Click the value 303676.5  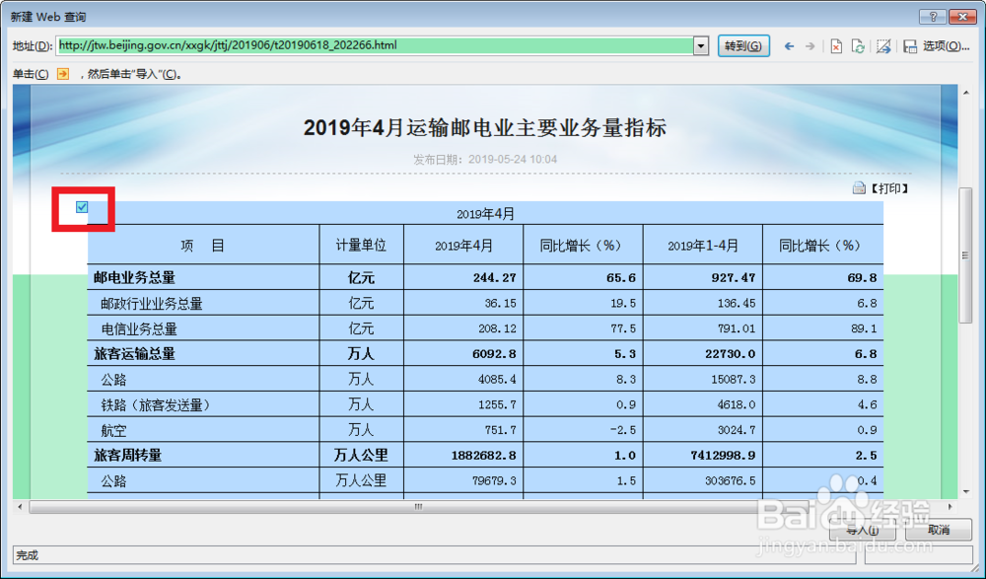pyautogui.click(x=730, y=480)
